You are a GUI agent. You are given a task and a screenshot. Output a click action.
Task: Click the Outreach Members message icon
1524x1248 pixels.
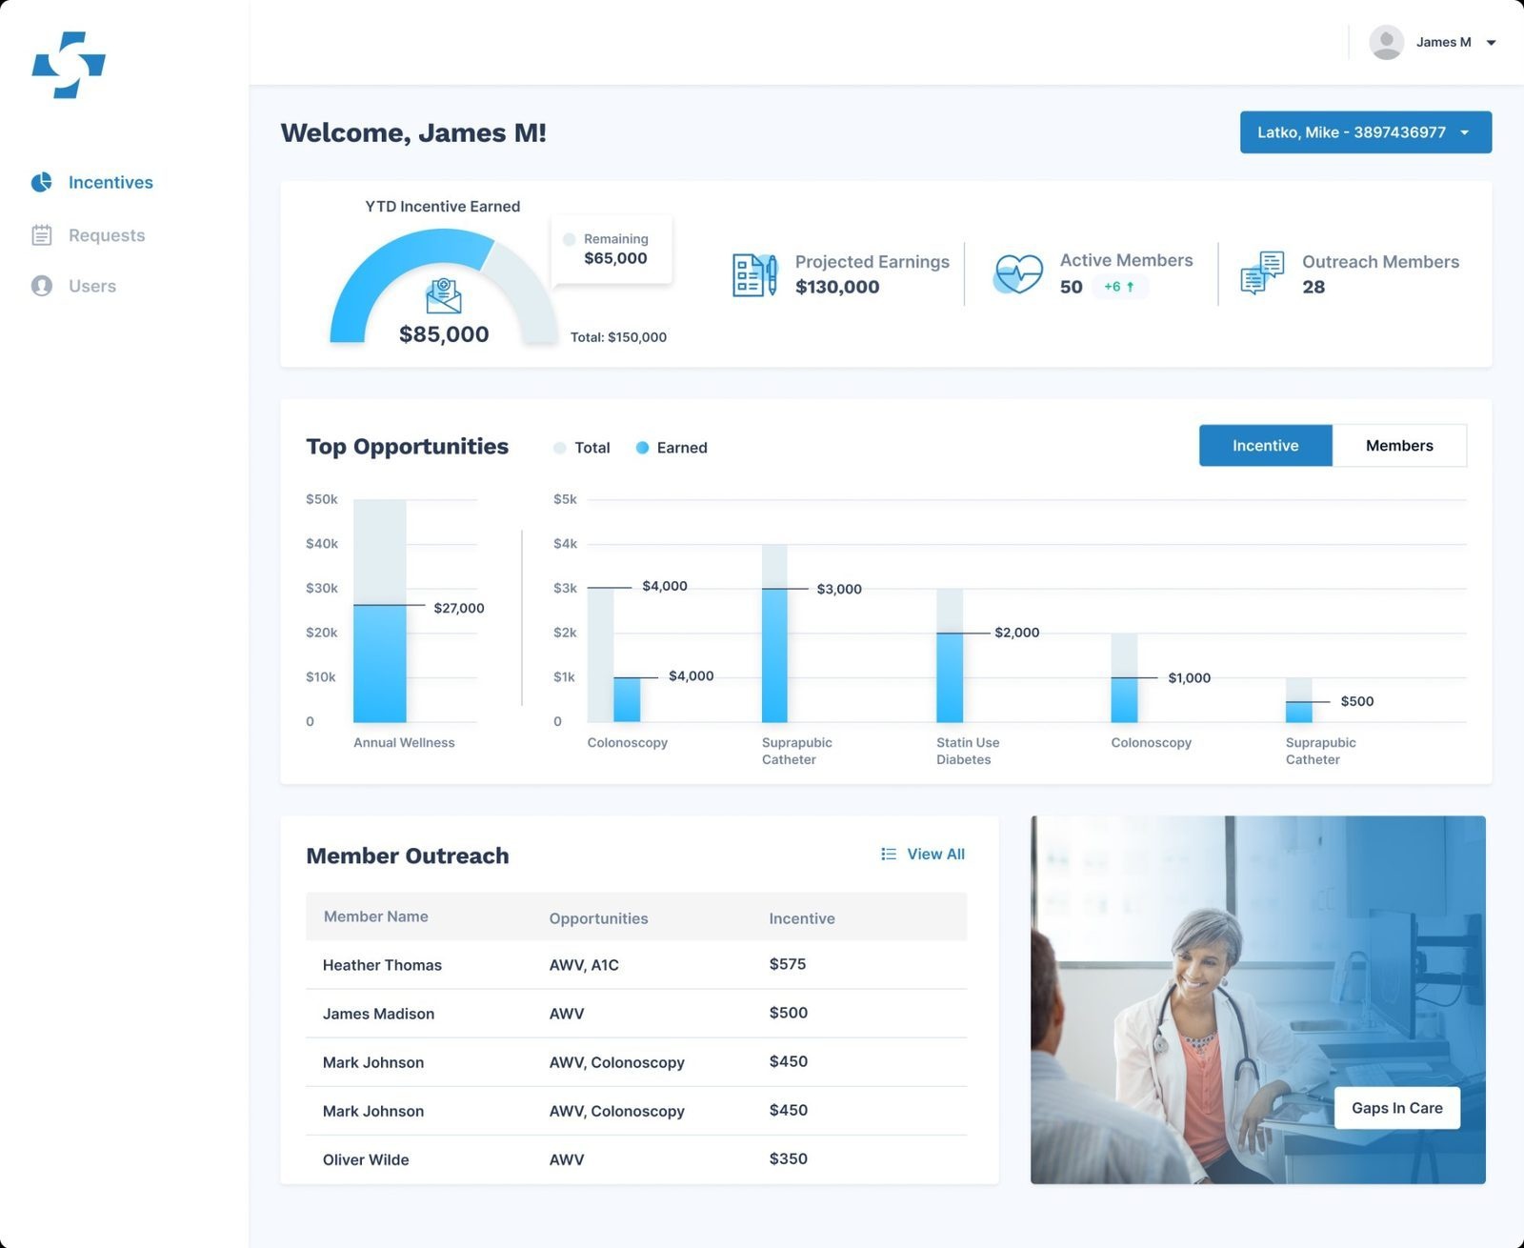(1261, 273)
